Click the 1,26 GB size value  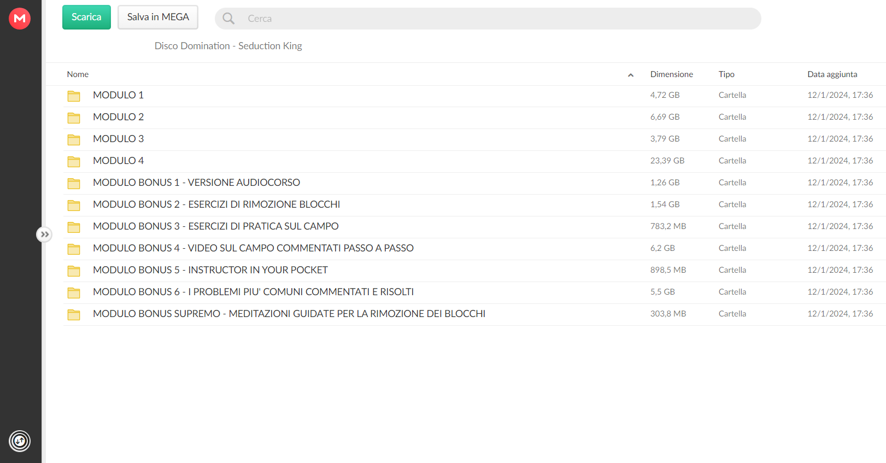(665, 183)
